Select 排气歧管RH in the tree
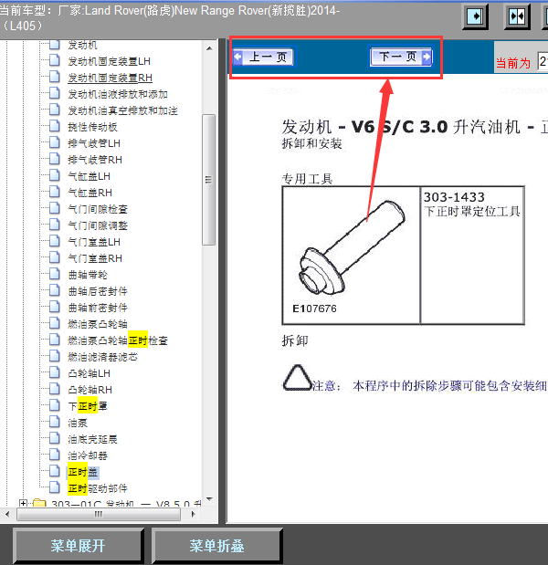548x565 pixels. 95,160
